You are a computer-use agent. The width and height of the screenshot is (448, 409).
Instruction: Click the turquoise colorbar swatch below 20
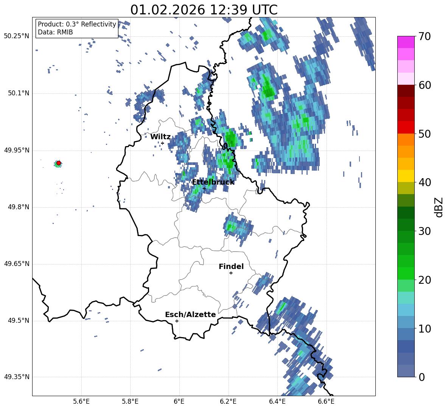pyautogui.click(x=406, y=297)
